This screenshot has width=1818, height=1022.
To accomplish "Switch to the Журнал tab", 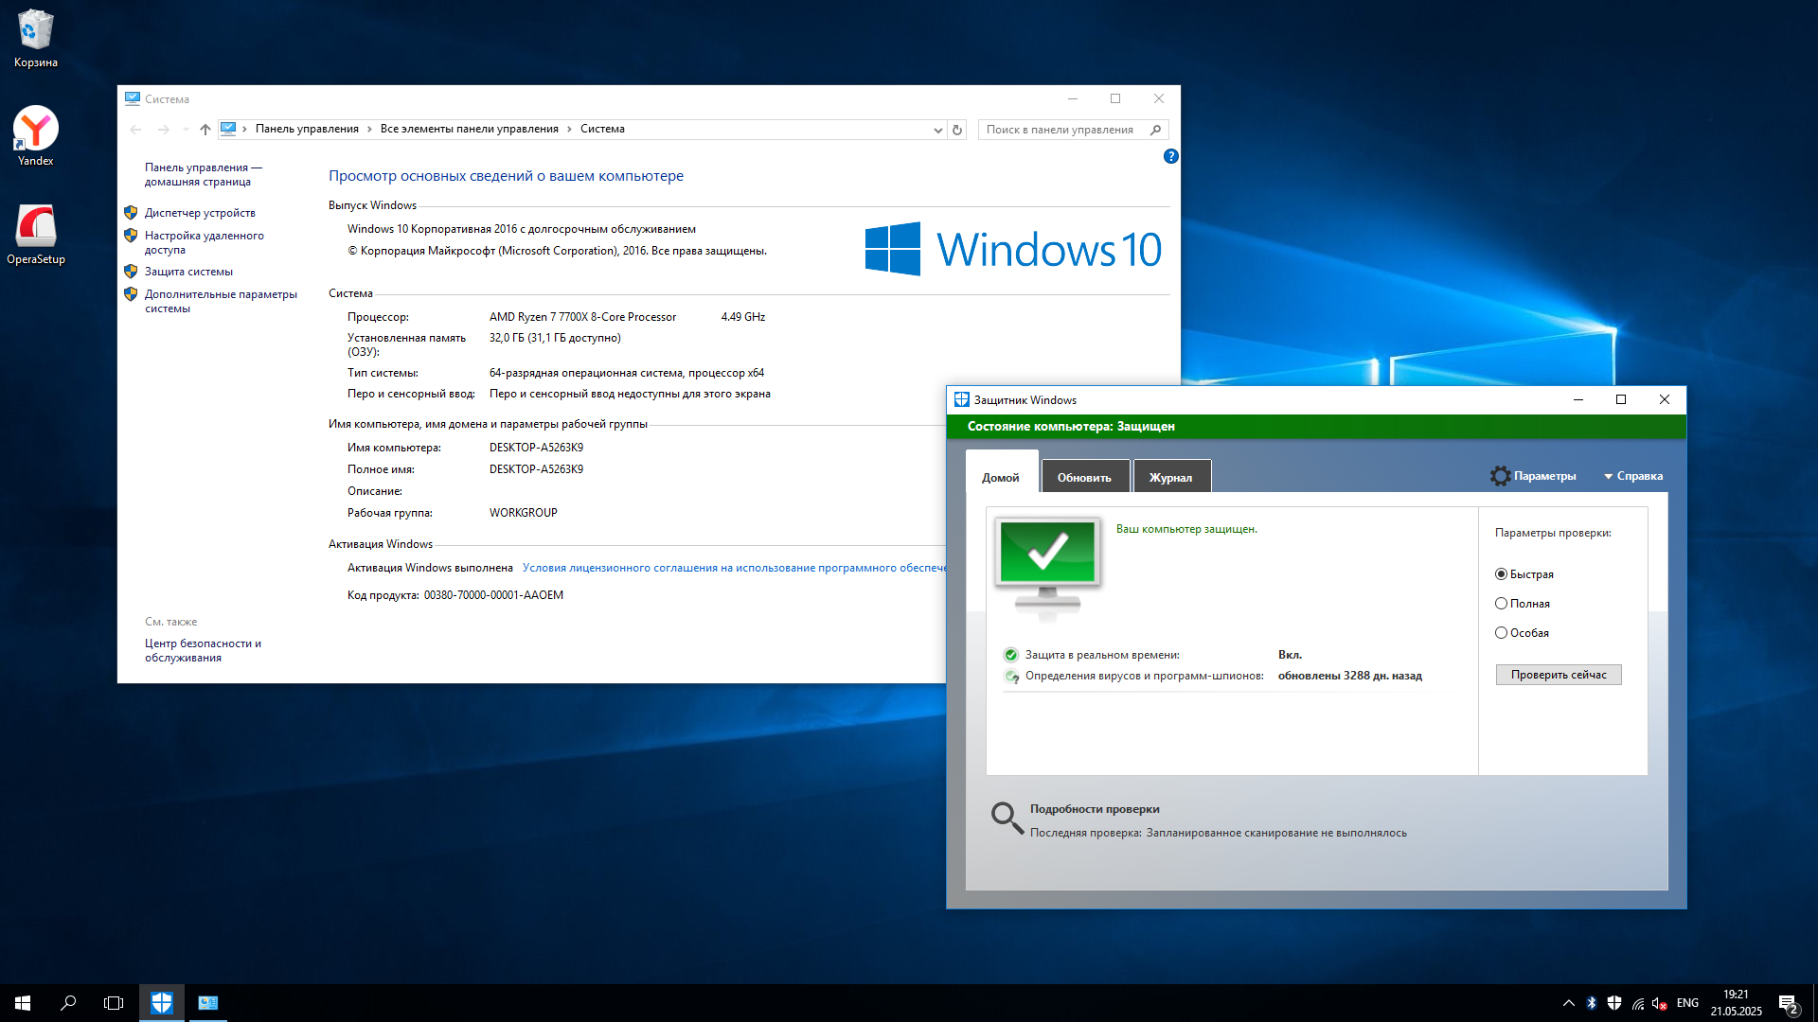I will 1170,477.
